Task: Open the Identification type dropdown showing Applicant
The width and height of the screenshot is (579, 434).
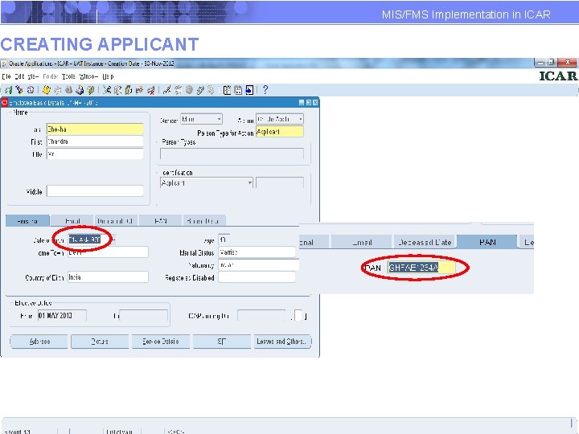Action: (x=207, y=182)
